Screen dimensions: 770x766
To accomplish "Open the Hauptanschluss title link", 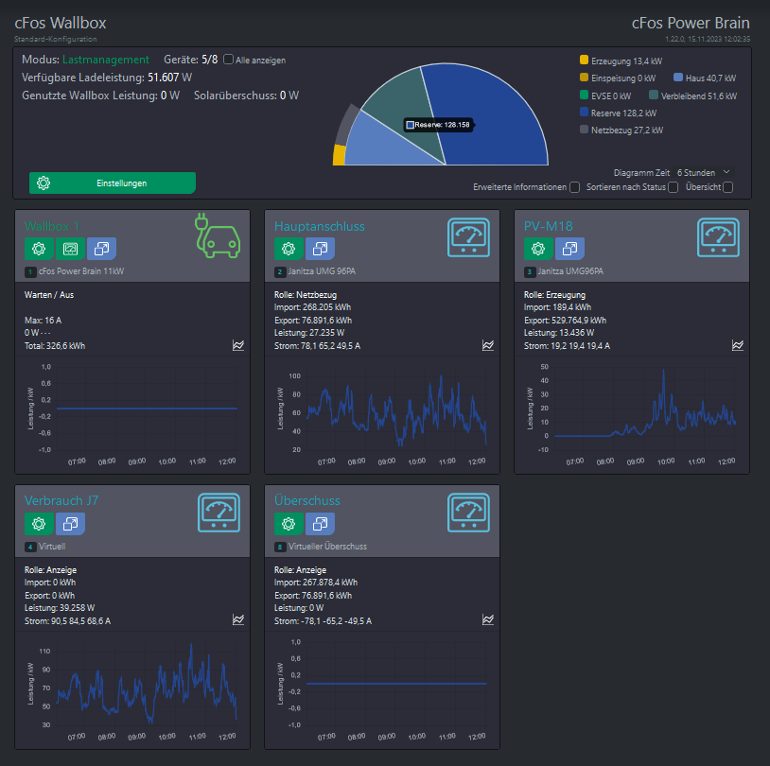I will pos(319,226).
